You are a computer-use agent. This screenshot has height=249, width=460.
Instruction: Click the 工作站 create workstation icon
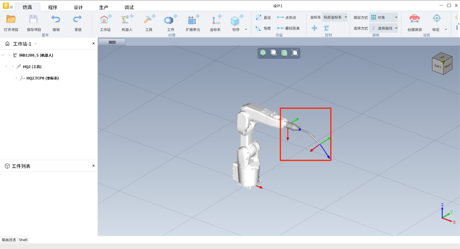click(105, 20)
